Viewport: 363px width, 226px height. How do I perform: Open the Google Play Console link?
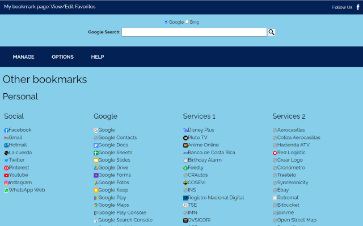[123, 212]
